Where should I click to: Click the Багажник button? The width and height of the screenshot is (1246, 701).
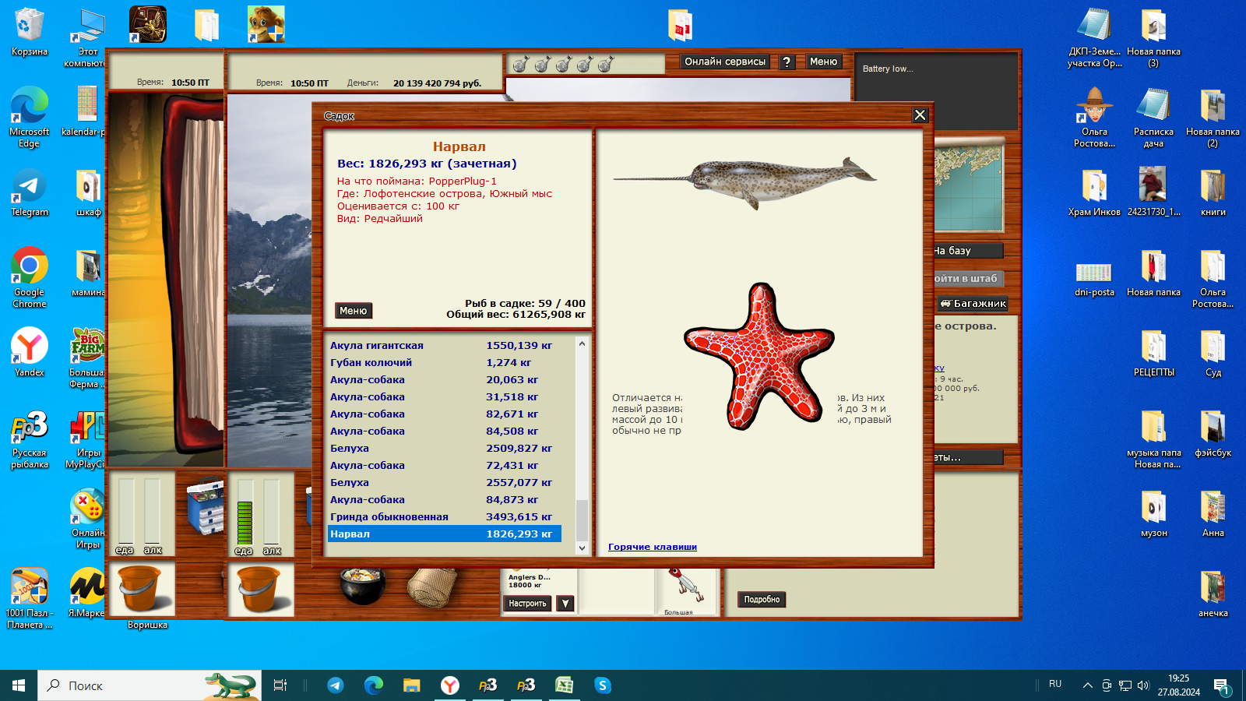point(973,304)
